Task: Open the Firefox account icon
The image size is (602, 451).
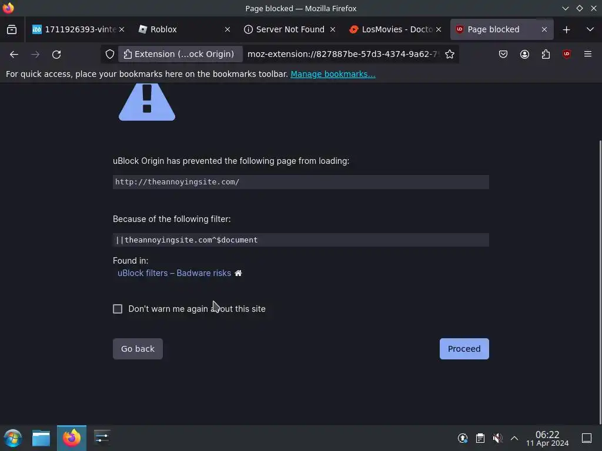Action: 524,54
